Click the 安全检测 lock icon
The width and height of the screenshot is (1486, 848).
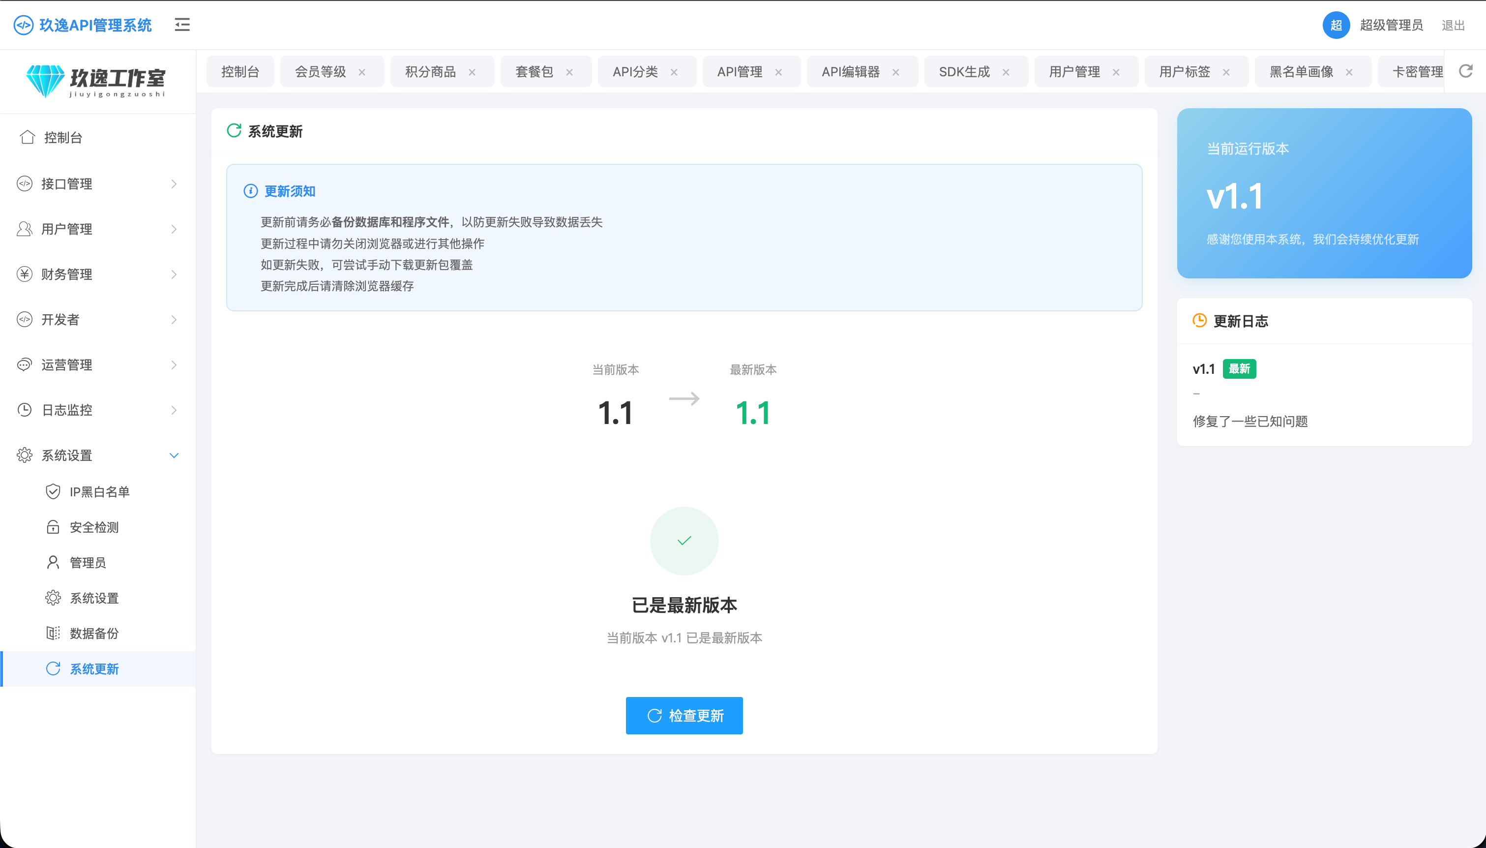pos(53,527)
